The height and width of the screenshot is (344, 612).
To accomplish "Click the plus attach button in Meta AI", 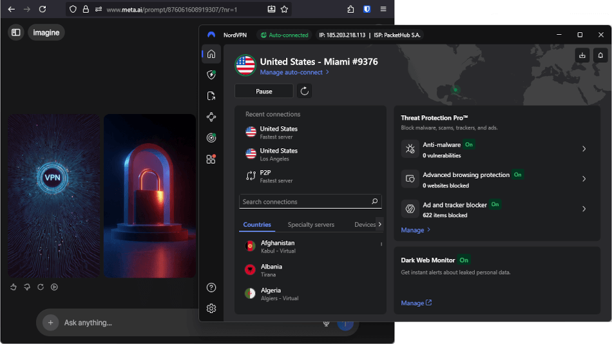I will click(x=50, y=323).
